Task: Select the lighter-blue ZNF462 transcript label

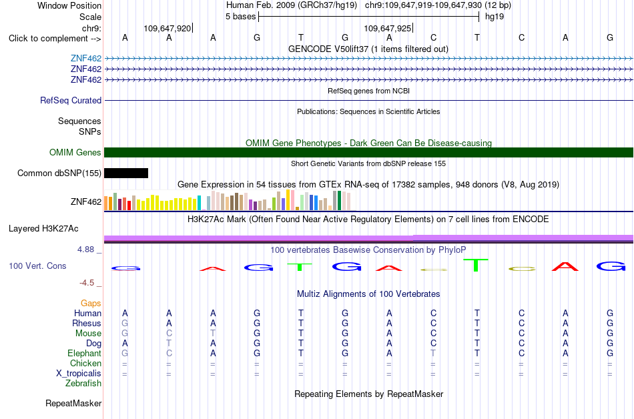Action: point(85,59)
